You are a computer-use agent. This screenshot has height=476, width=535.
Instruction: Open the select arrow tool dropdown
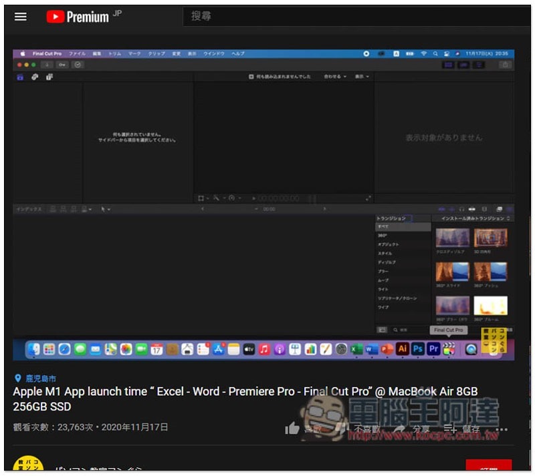tap(105, 209)
